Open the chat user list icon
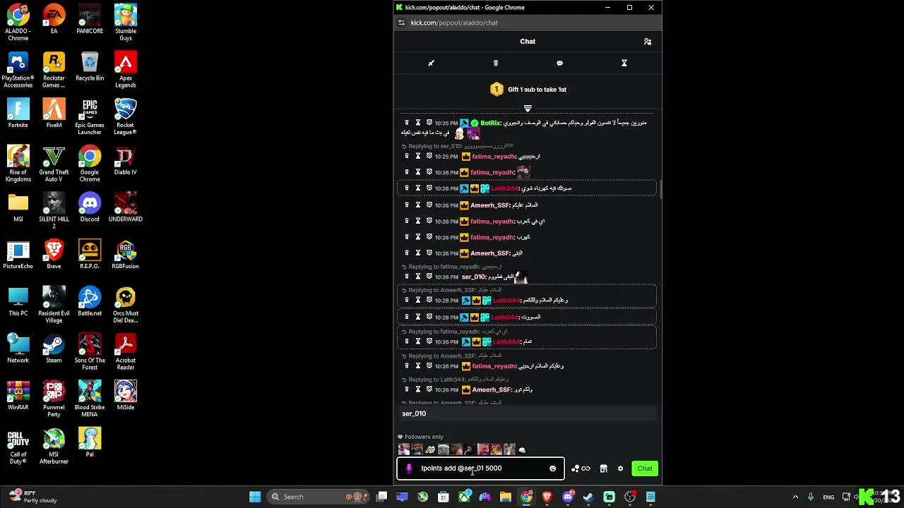This screenshot has width=904, height=508. 648,42
